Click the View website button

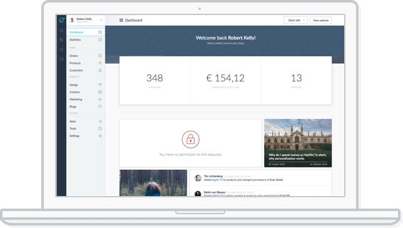[321, 20]
